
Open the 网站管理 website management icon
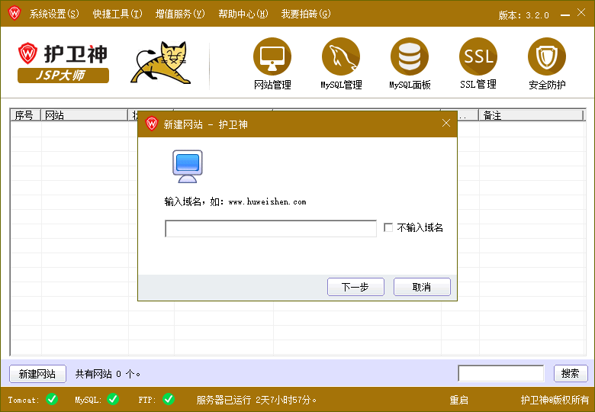coord(272,57)
